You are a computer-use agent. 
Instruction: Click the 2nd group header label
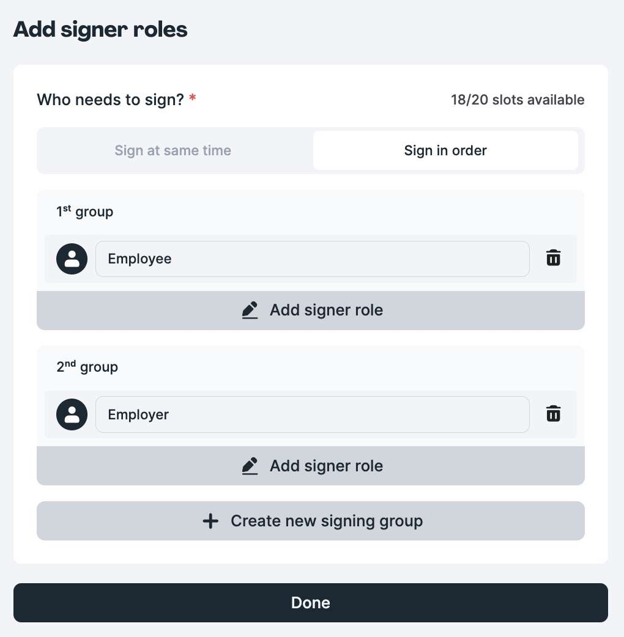point(86,366)
